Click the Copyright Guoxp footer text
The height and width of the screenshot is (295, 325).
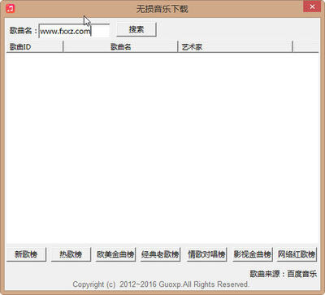pyautogui.click(x=161, y=284)
